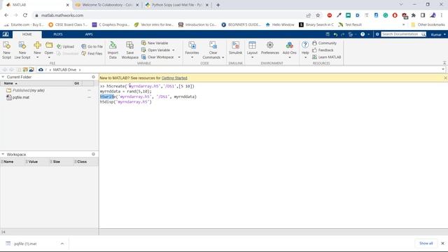Click Feedback

[x=323, y=50]
